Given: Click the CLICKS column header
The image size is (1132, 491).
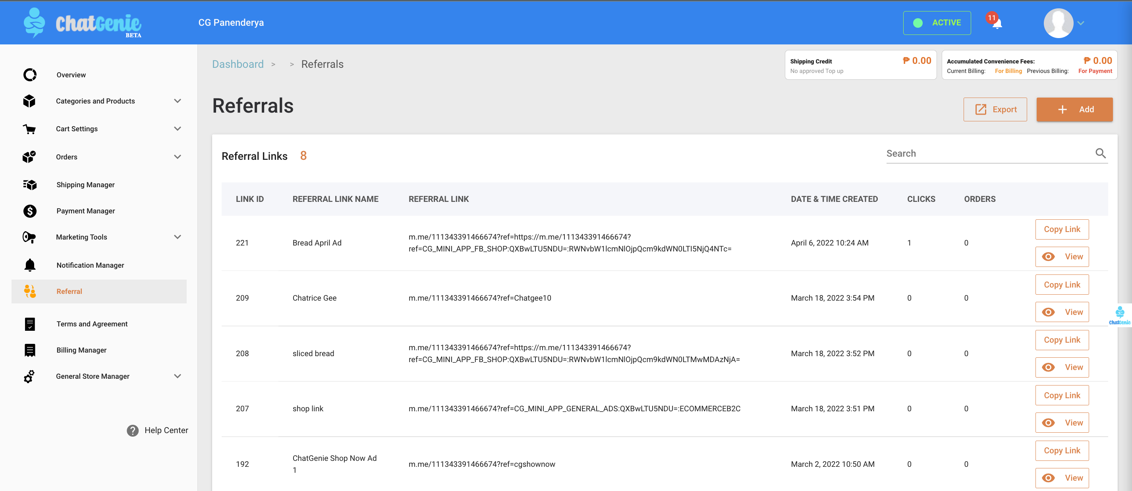Looking at the screenshot, I should click(921, 199).
